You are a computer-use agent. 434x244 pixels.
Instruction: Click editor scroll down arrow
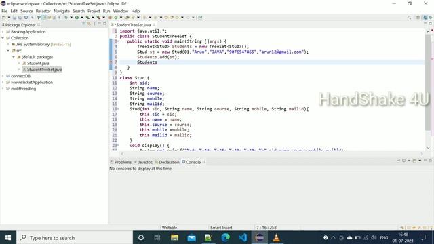click(x=428, y=148)
